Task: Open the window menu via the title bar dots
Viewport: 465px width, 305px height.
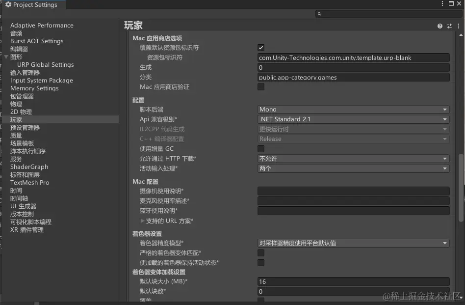Action: point(442,3)
